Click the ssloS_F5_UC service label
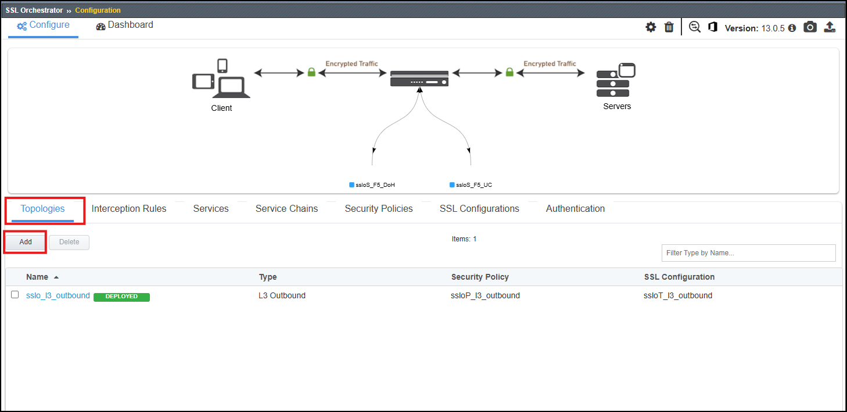Image resolution: width=847 pixels, height=412 pixels. click(474, 185)
